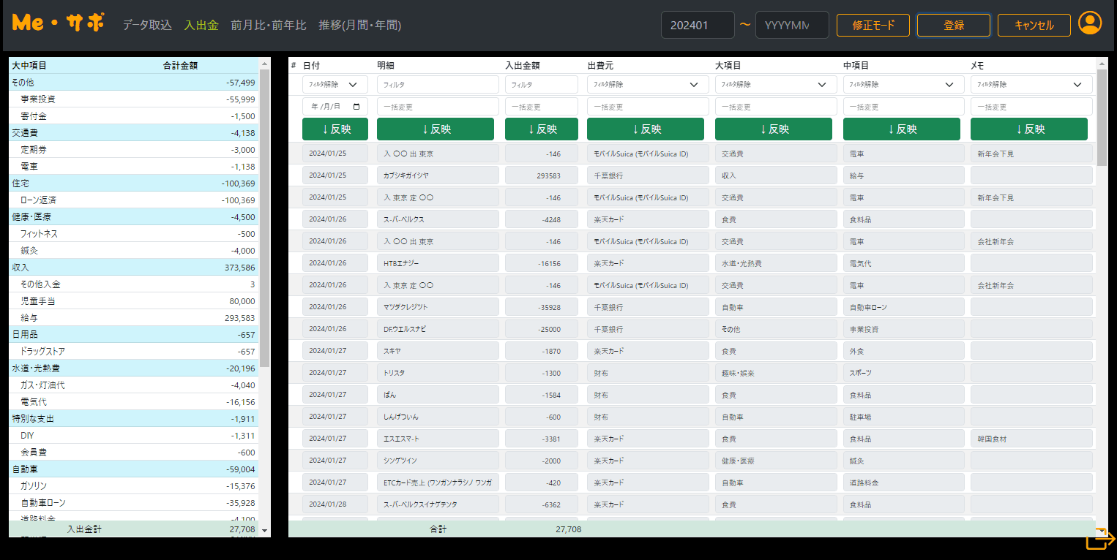The image size is (1117, 560).
Task: Open the user profile icon
Action: click(x=1090, y=24)
